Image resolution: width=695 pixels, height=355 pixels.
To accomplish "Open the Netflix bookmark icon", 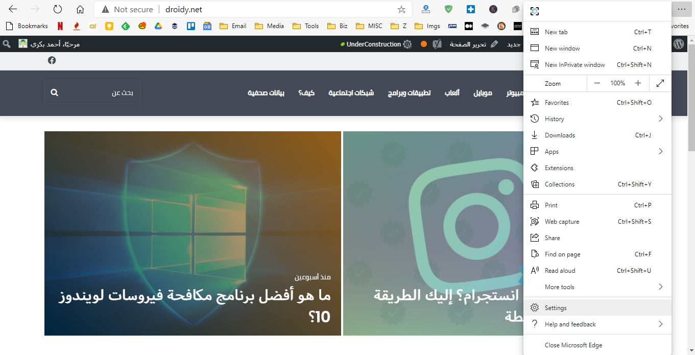I will (x=60, y=26).
